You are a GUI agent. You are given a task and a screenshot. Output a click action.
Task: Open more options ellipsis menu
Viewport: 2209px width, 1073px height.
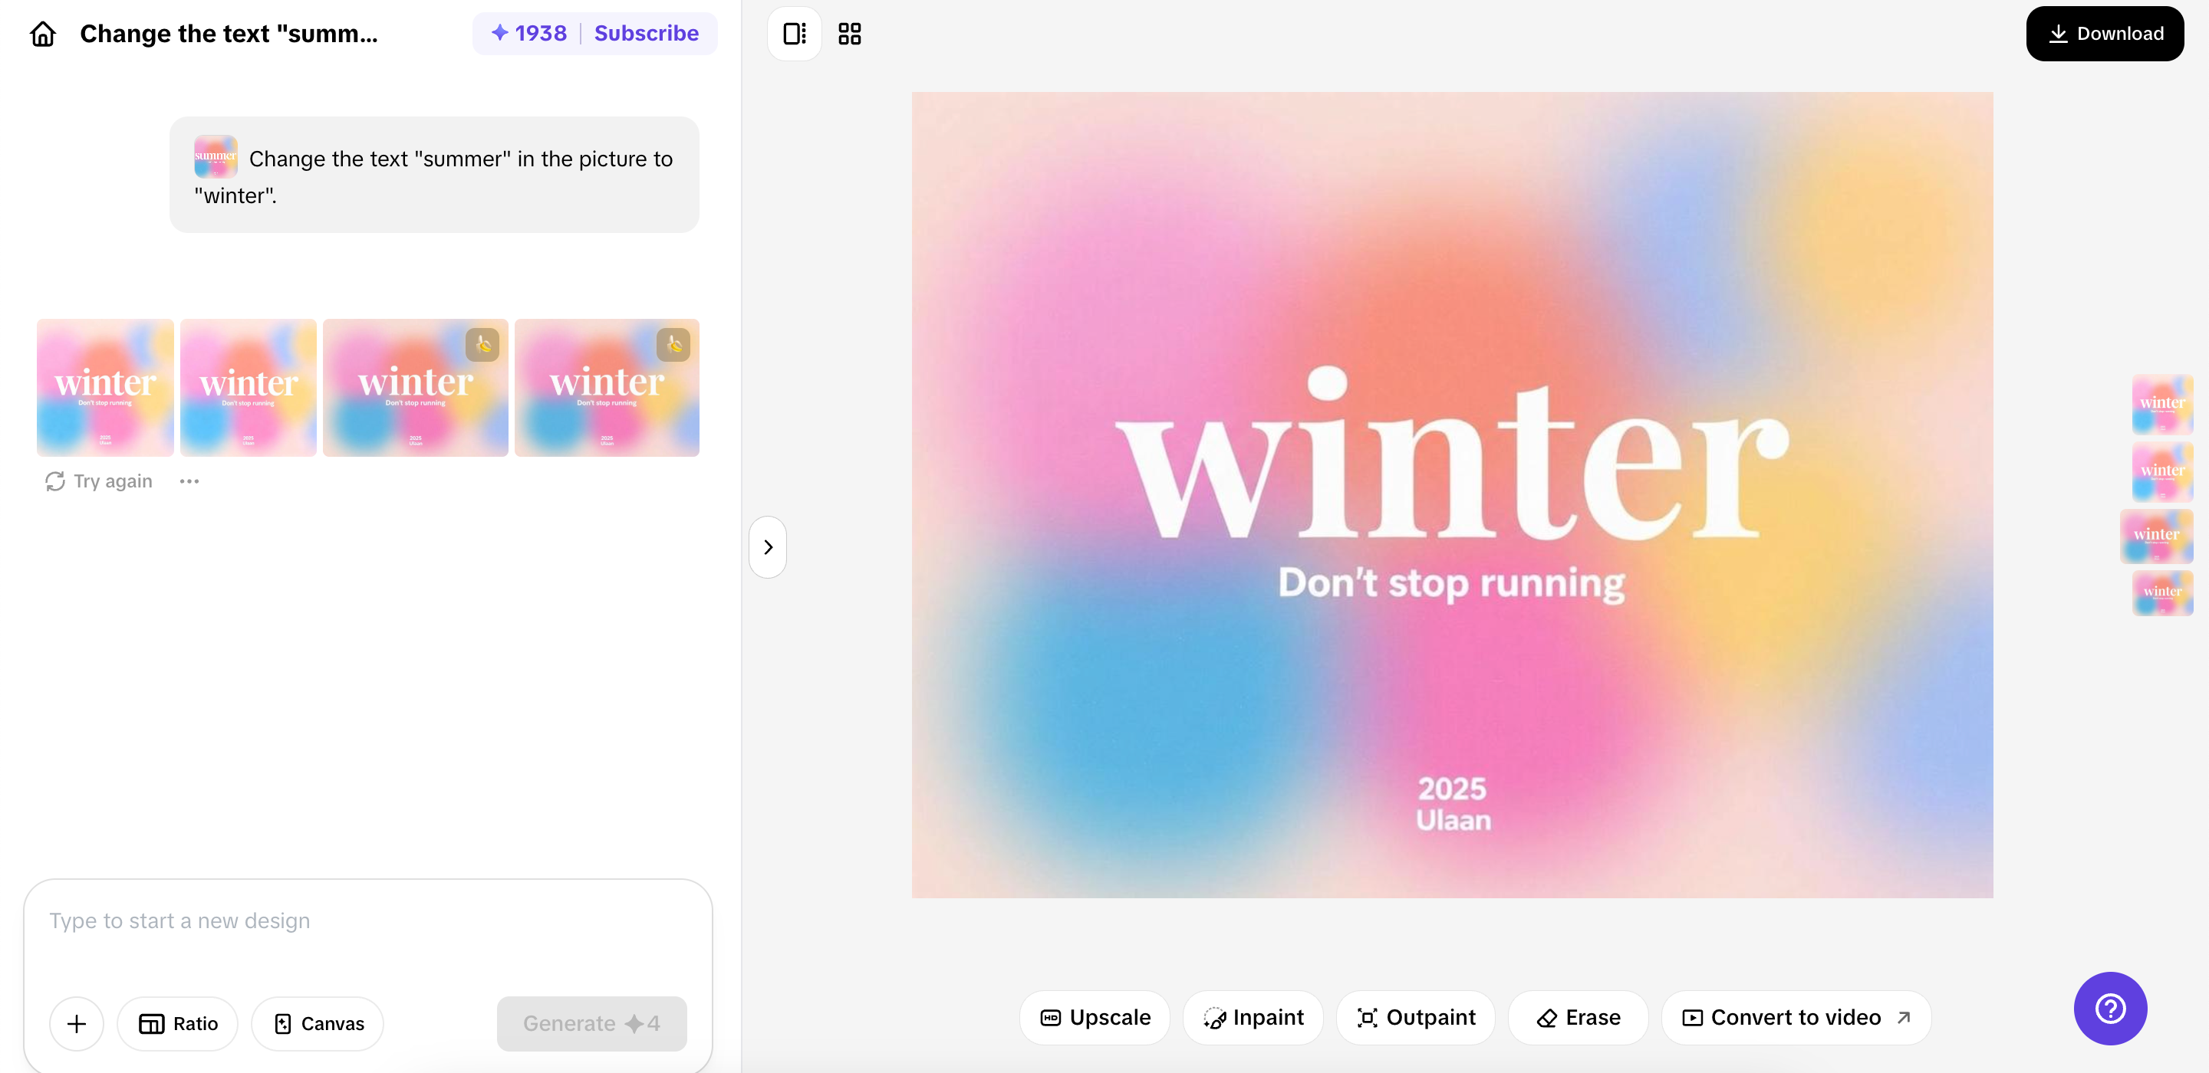[x=189, y=481]
